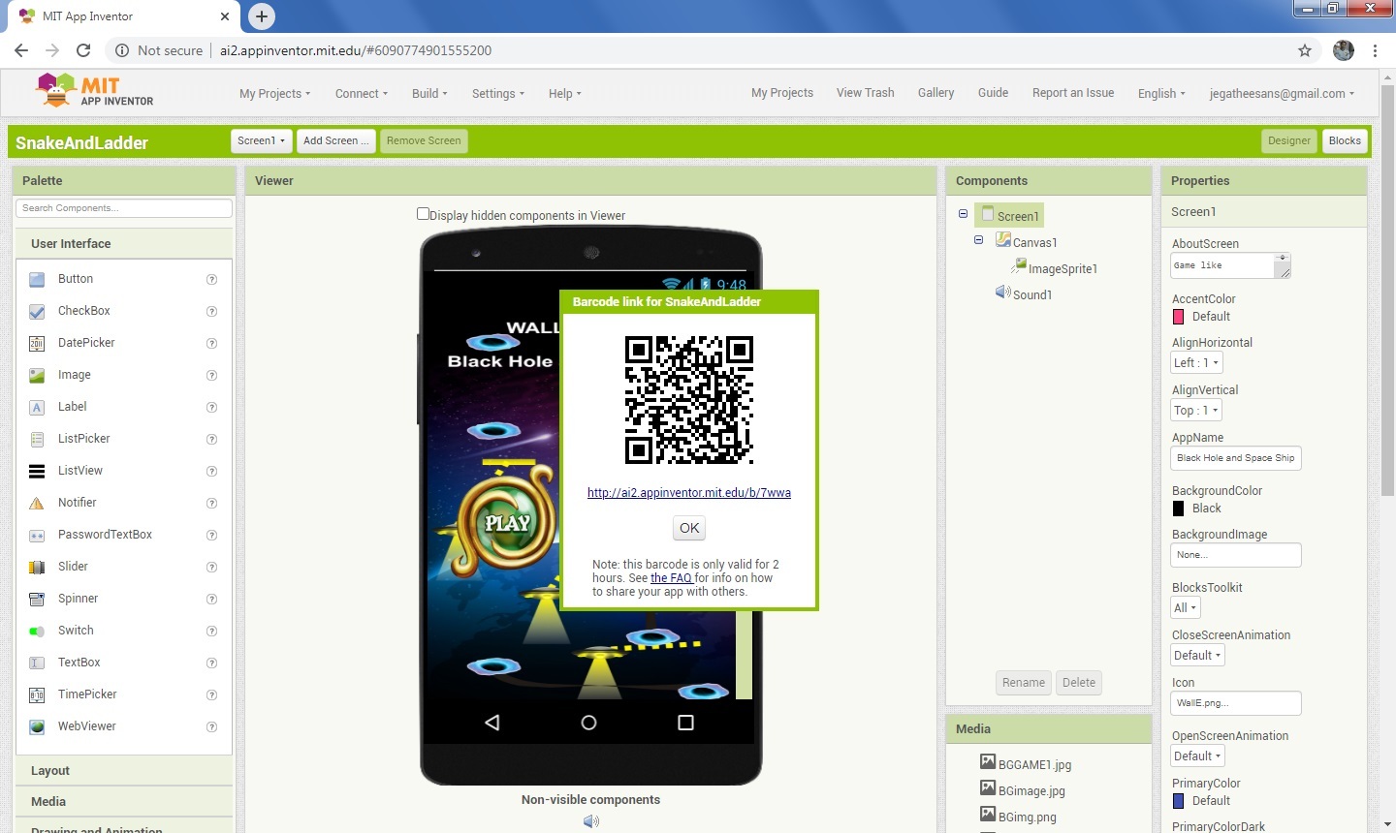Click the Sound1 non-visible component icon
1396x833 pixels.
coord(590,820)
